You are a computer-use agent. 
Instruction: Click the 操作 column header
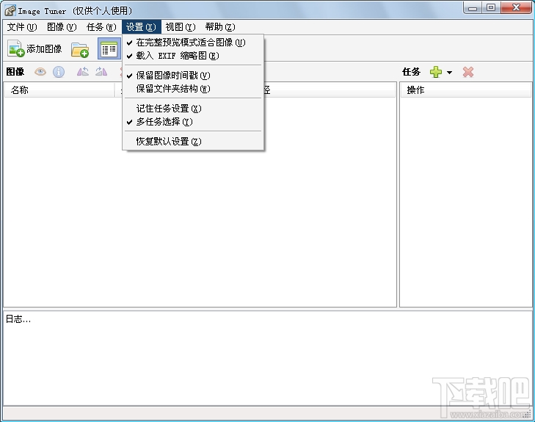(466, 90)
